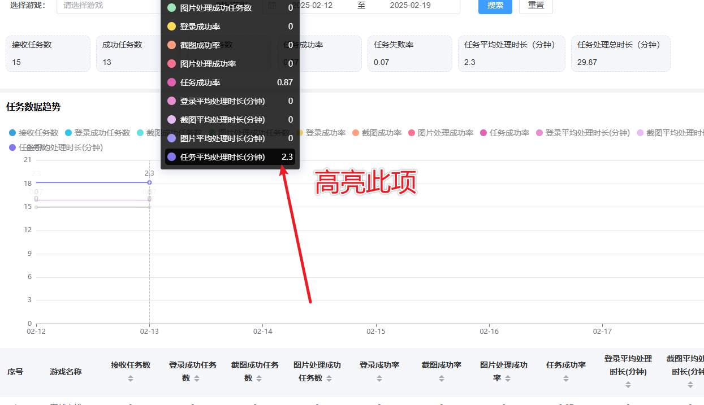Click tooltip row 截图成功率
The width and height of the screenshot is (704, 405).
(x=230, y=45)
